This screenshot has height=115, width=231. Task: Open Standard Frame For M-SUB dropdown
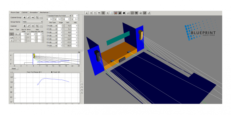60,16
